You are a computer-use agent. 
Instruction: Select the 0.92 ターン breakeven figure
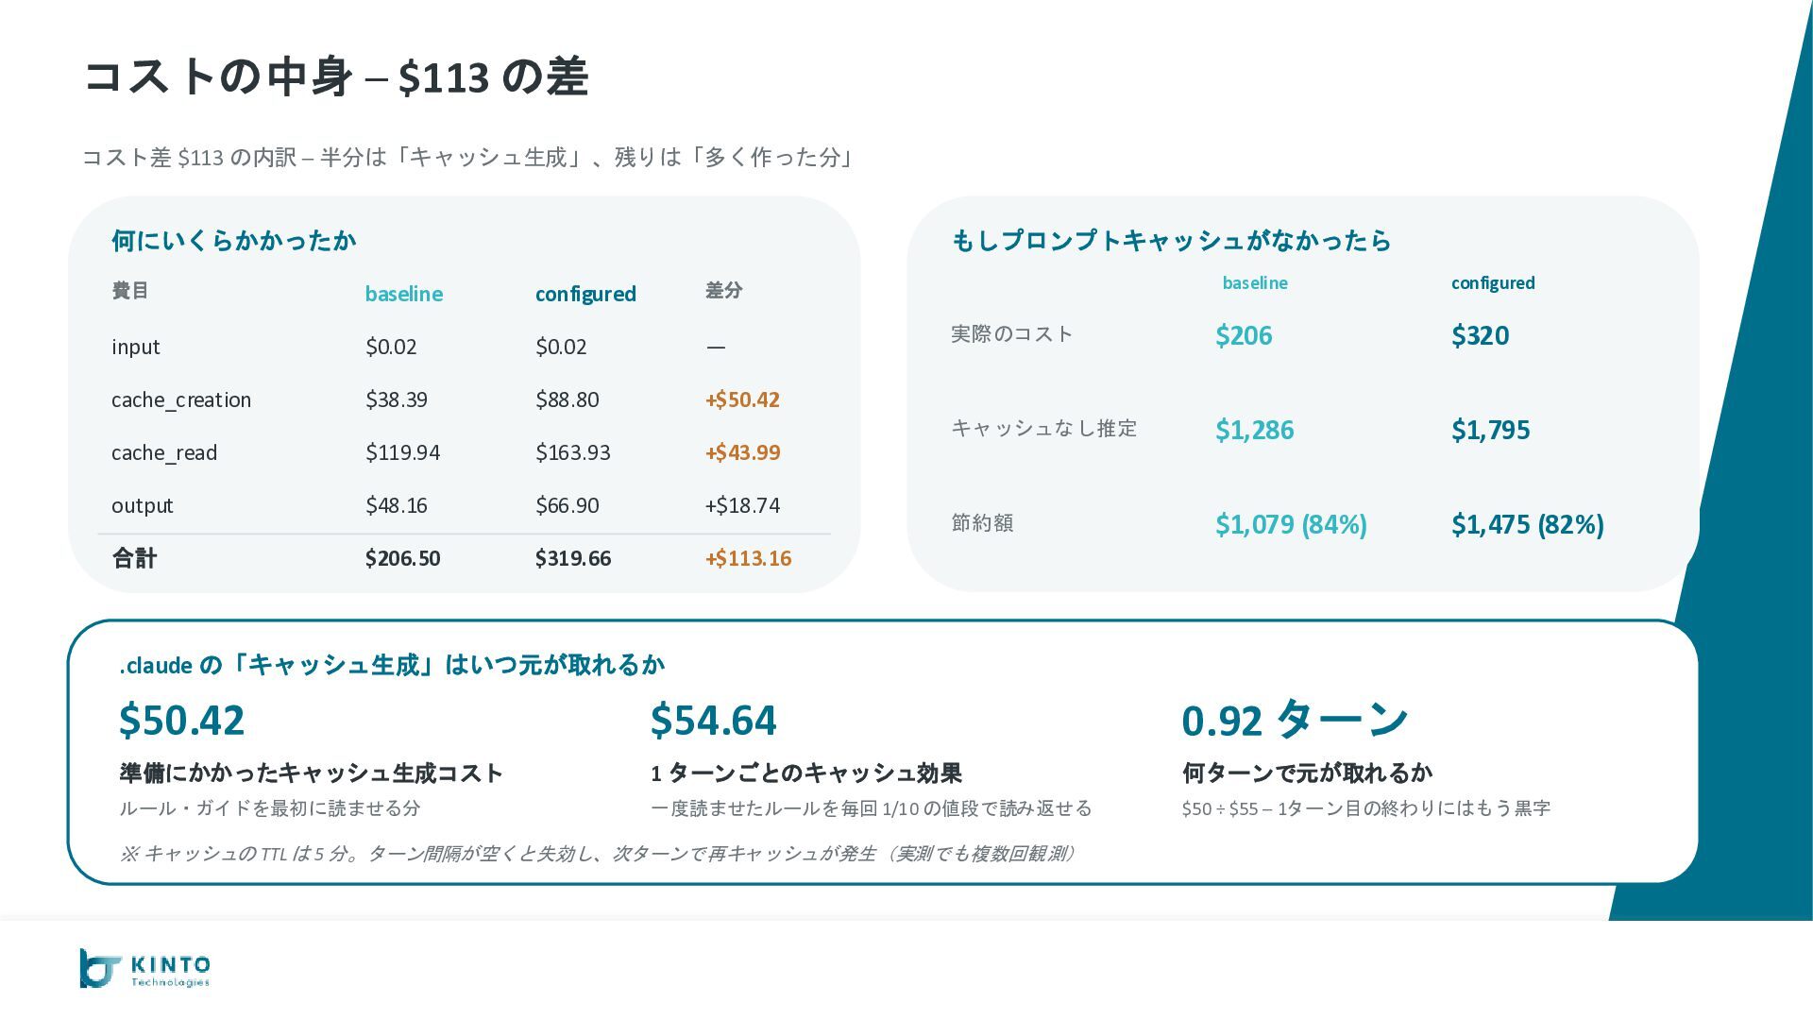pos(1295,720)
